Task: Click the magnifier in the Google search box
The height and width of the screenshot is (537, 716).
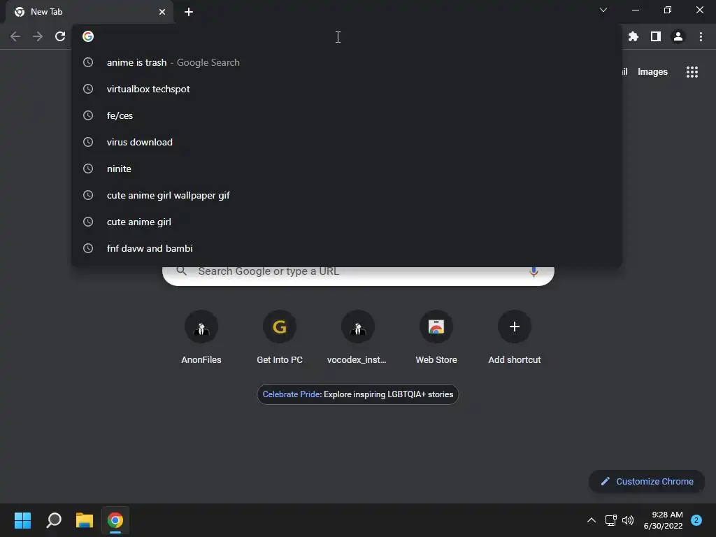Action: [181, 271]
